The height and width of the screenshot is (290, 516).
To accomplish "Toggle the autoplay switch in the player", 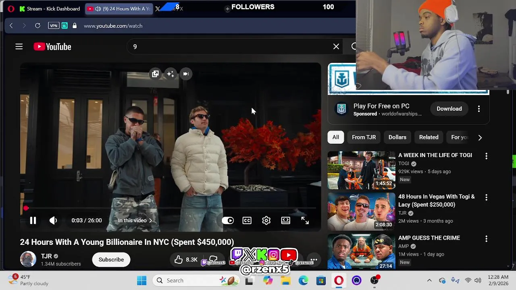I will [228, 220].
